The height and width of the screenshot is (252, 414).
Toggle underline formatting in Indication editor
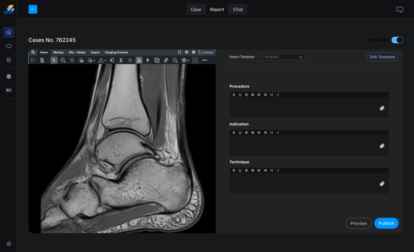[x=240, y=133]
